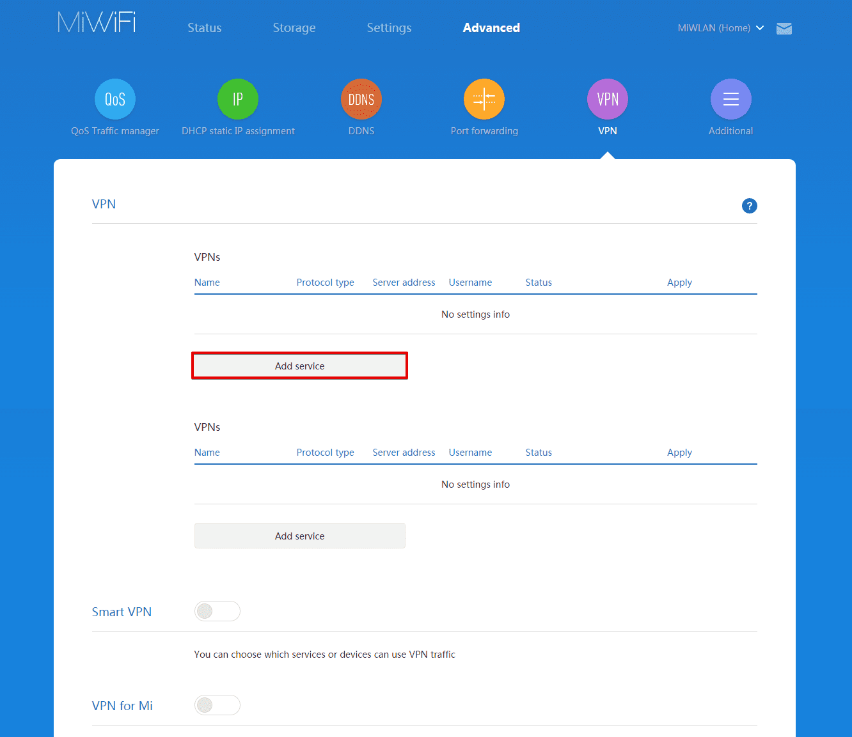Sort by the Protocol type column header

coord(325,282)
